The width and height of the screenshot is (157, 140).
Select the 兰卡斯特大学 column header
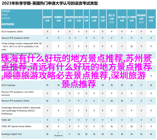131,19
